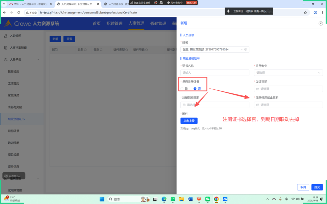Image resolution: width=327 pixels, height=204 pixels.
Task: Open the browser tab search dropdown arrow
Action: point(4,4)
